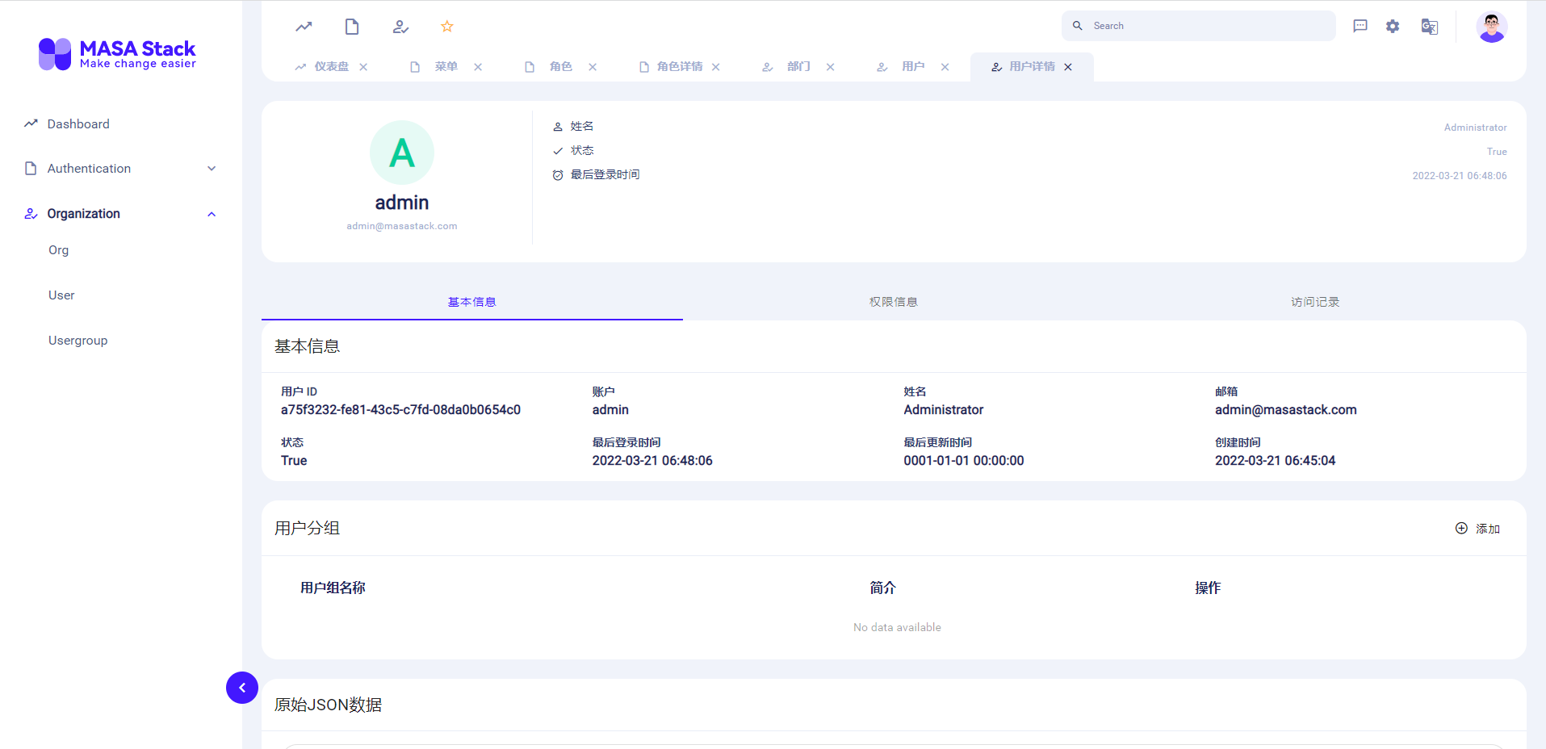Click the 添加 user group button
The height and width of the screenshot is (749, 1546).
(x=1477, y=529)
